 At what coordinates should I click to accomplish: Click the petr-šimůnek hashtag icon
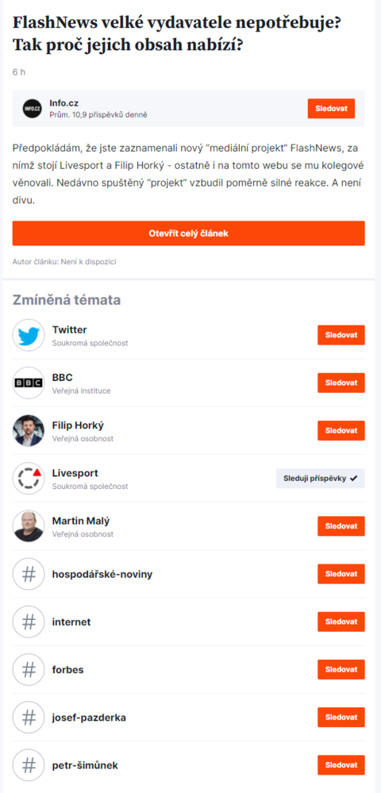click(x=29, y=765)
